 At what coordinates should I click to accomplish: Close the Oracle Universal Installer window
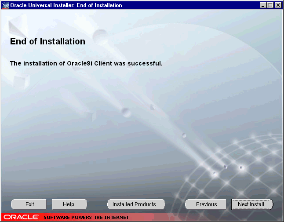(278, 5)
